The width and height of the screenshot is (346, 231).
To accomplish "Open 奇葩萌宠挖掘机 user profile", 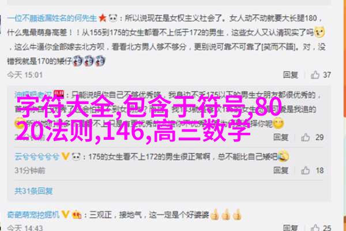I will pos(33,214).
